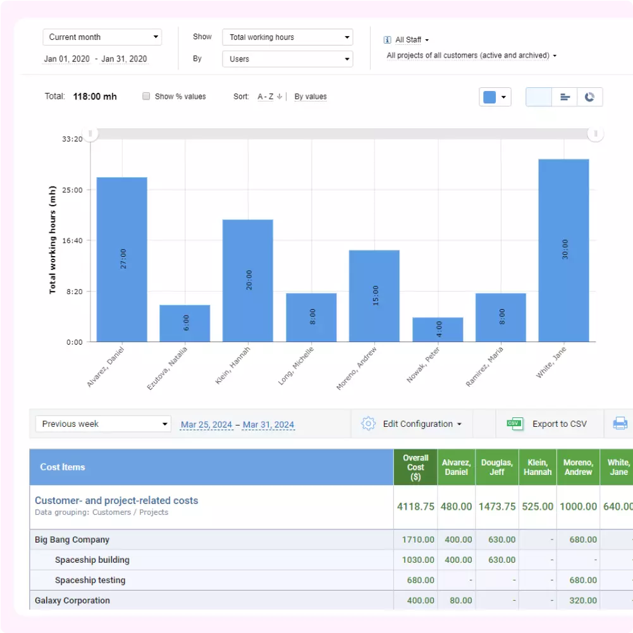Image resolution: width=633 pixels, height=633 pixels.
Task: Click the Klein, Hannah column header
Action: coord(538,467)
